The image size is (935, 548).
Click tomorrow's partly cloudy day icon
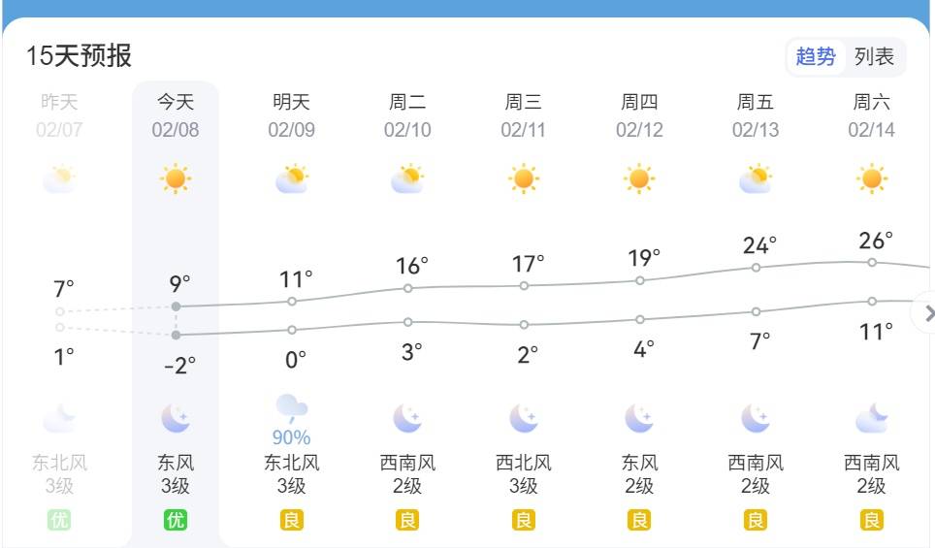(292, 179)
